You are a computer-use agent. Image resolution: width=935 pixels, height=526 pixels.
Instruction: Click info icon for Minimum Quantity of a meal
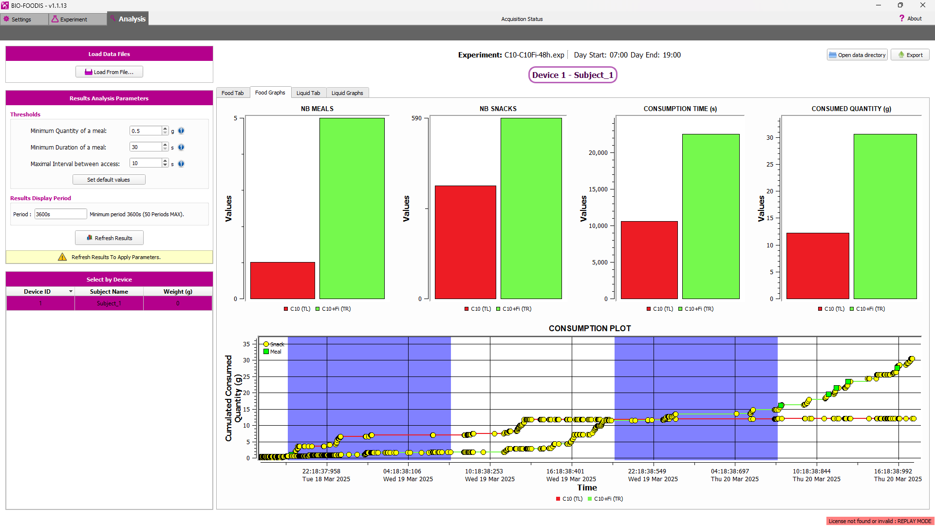pyautogui.click(x=181, y=131)
